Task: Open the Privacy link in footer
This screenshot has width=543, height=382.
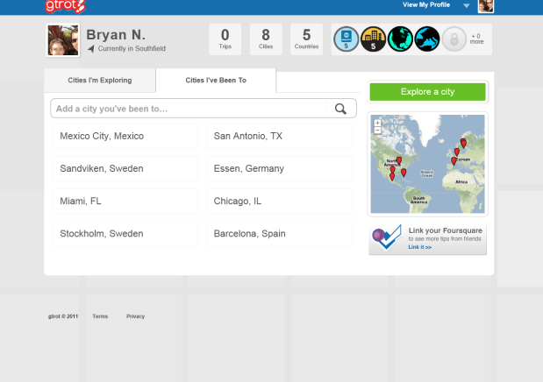Action: click(x=135, y=316)
